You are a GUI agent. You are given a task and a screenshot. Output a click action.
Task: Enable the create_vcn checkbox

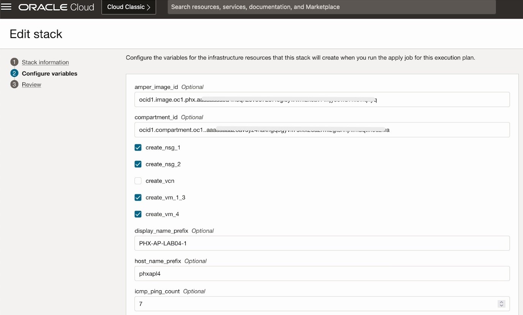point(138,181)
